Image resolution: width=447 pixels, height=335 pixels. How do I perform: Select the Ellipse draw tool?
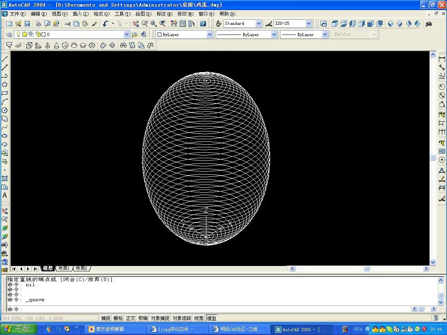coord(5,136)
